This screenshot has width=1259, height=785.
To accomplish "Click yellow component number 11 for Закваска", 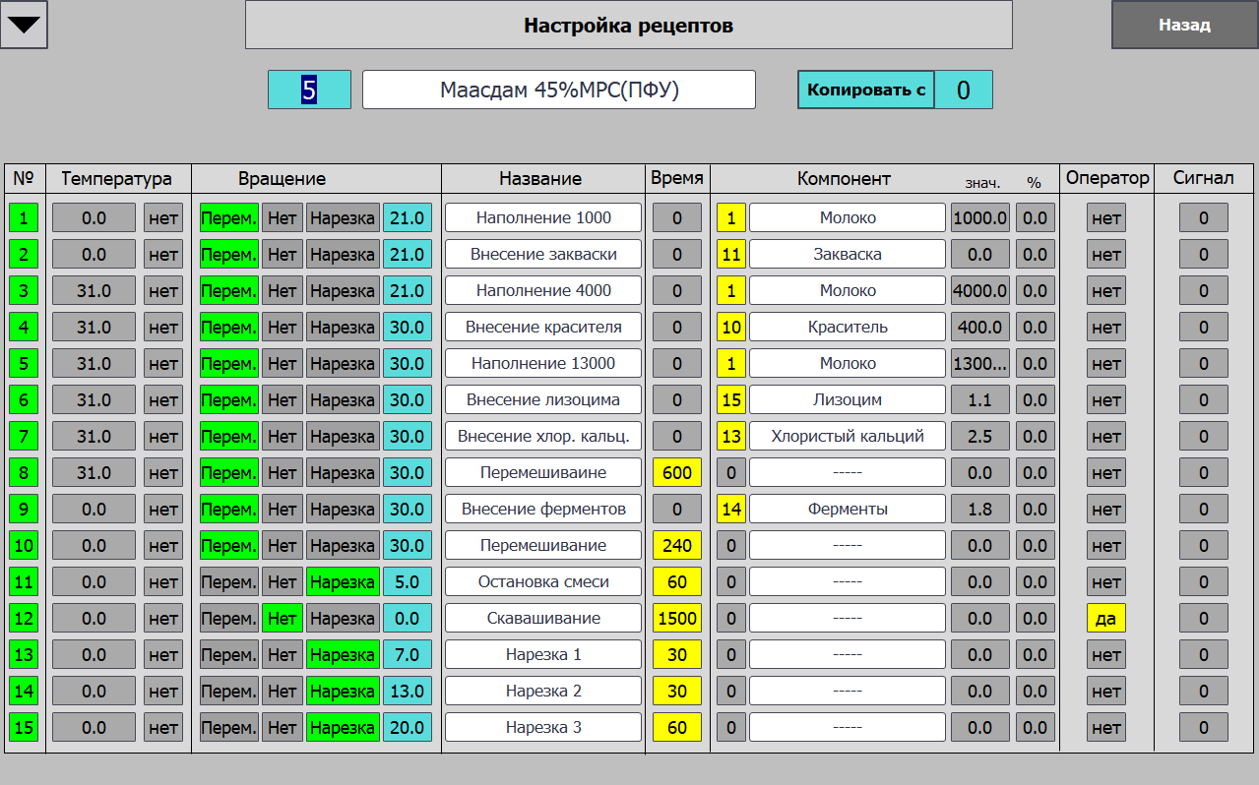I will click(730, 255).
